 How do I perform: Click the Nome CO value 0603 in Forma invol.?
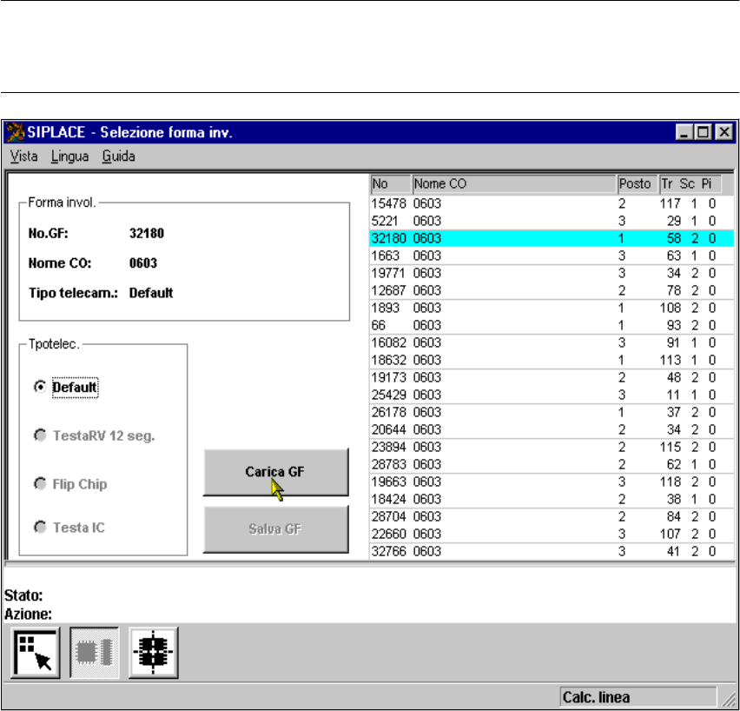pyautogui.click(x=143, y=263)
